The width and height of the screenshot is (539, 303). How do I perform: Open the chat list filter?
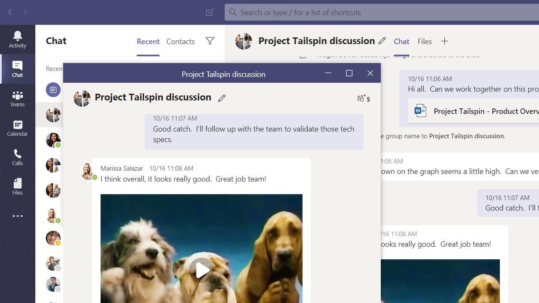click(210, 41)
